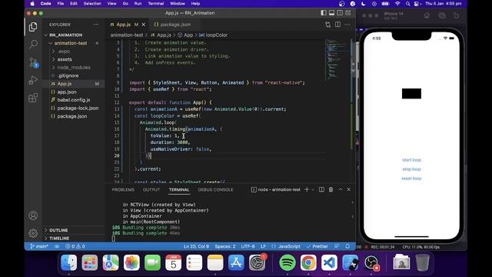Split the terminal panel
The width and height of the screenshot is (492, 277).
click(x=321, y=189)
